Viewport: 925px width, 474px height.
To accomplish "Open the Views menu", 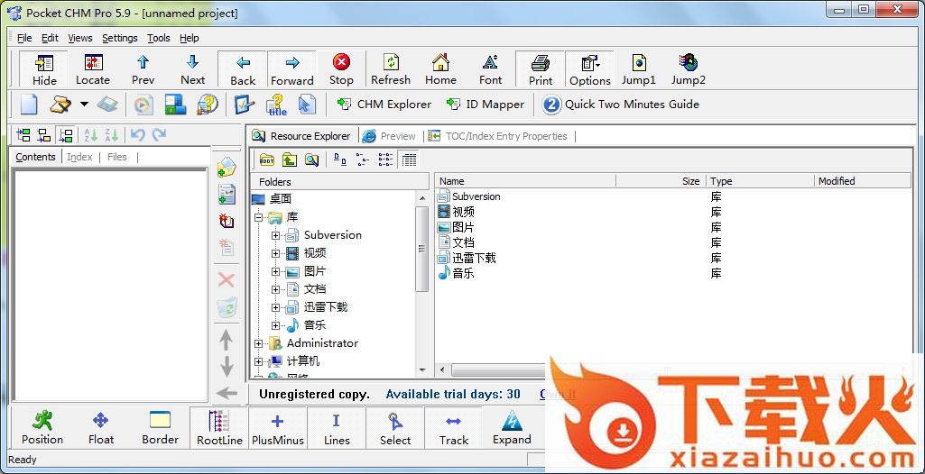I will click(80, 38).
